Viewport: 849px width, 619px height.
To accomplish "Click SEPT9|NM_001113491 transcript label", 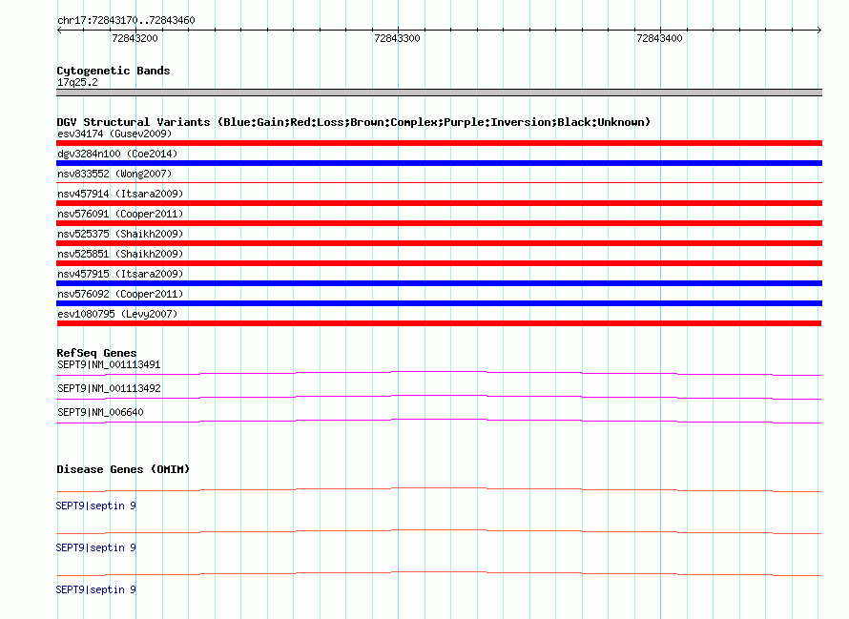I will [109, 365].
